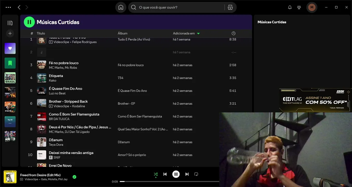Open artist link 'Luz no Beat'
Viewport: 352px width, 187px height.
point(57,93)
